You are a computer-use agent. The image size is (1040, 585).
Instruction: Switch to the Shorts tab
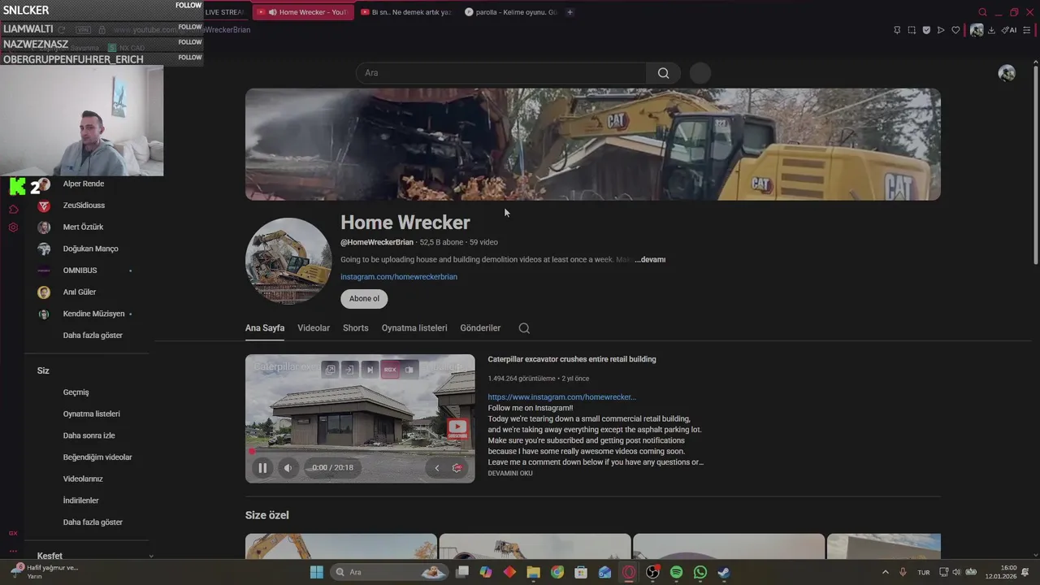point(356,328)
